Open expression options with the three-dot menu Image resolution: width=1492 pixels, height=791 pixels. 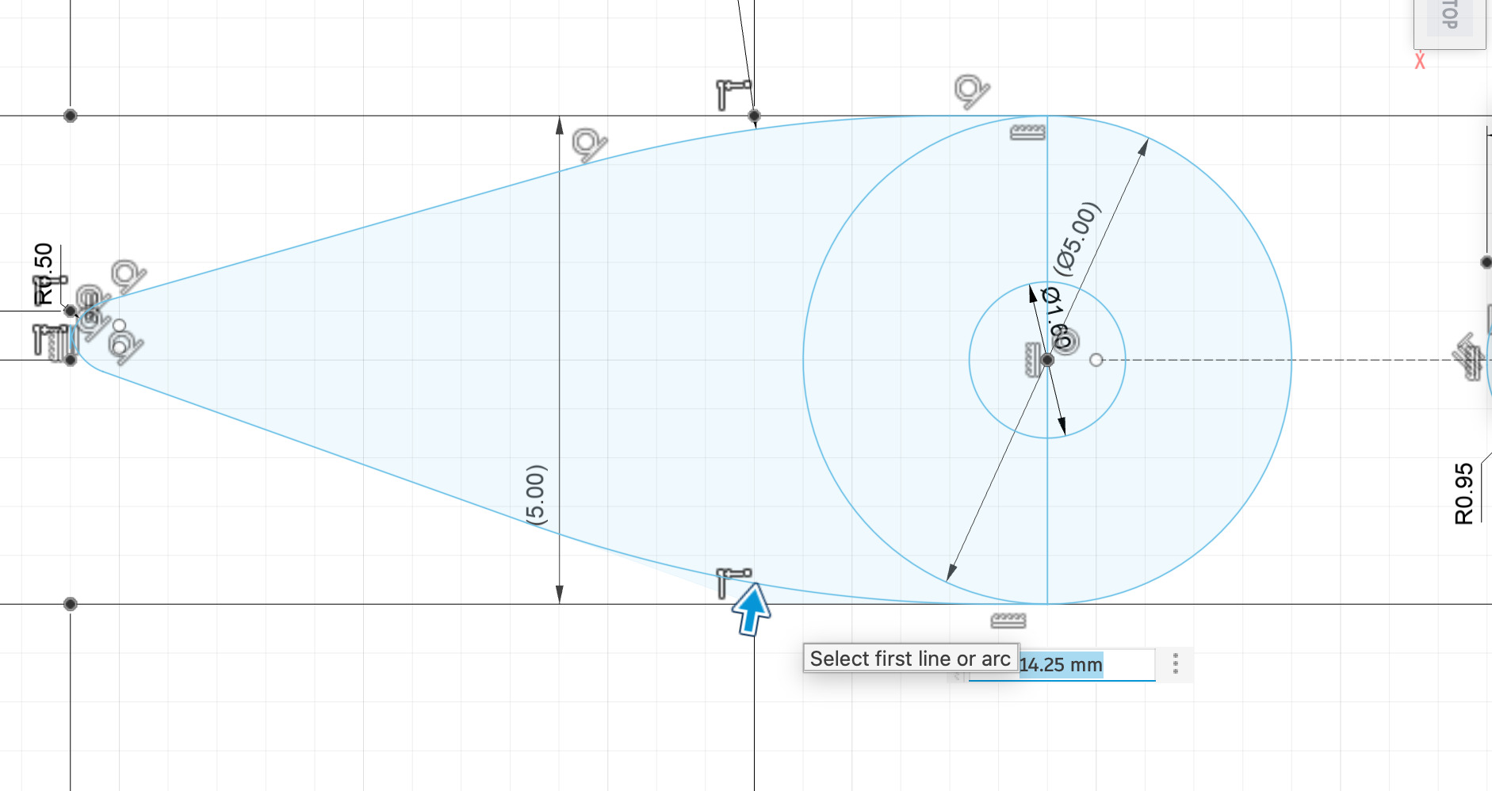[1176, 664]
